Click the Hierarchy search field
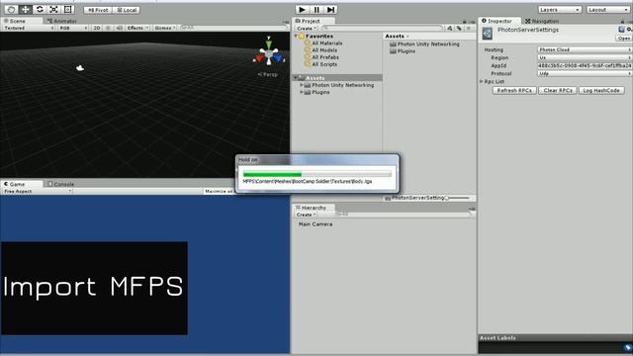The height and width of the screenshot is (356, 633). tap(405, 215)
